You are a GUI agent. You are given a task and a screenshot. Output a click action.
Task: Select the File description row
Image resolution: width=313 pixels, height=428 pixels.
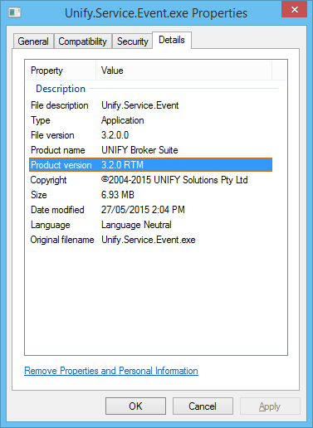click(x=150, y=105)
